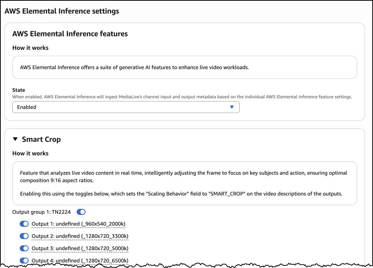This screenshot has width=373, height=268.
Task: Select Enabled in the State combo box
Action: [126, 107]
